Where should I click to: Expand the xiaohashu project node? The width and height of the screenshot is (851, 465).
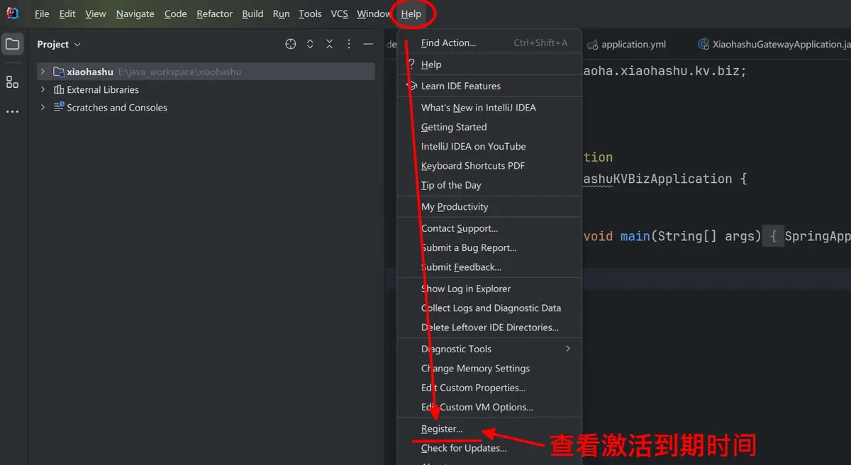click(x=43, y=72)
